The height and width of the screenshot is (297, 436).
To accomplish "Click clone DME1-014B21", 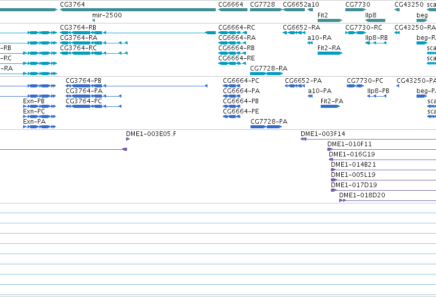I will [x=383, y=170].
